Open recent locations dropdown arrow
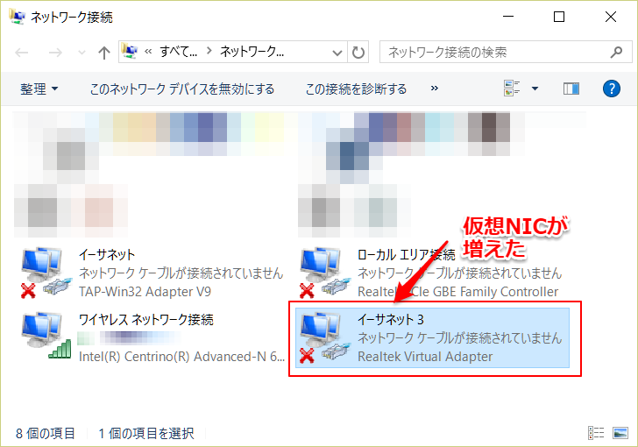Image resolution: width=638 pixels, height=447 pixels. click(x=82, y=53)
